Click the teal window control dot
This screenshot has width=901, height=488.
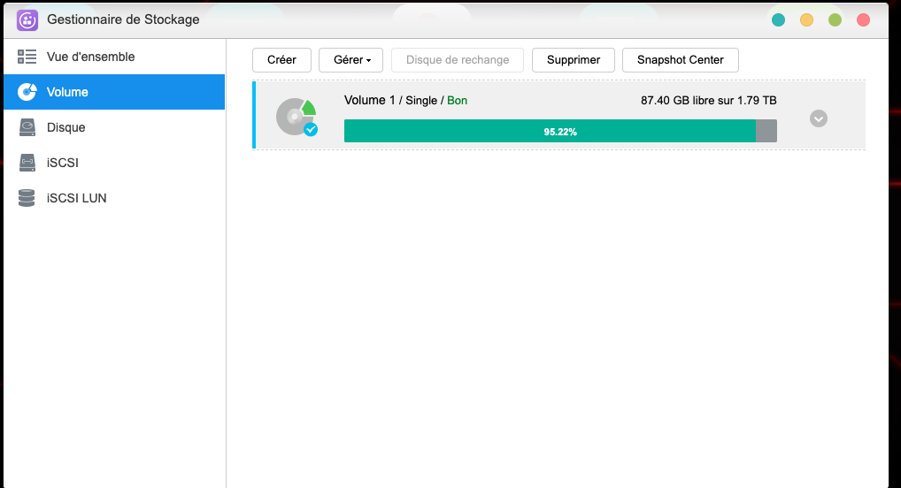(778, 20)
